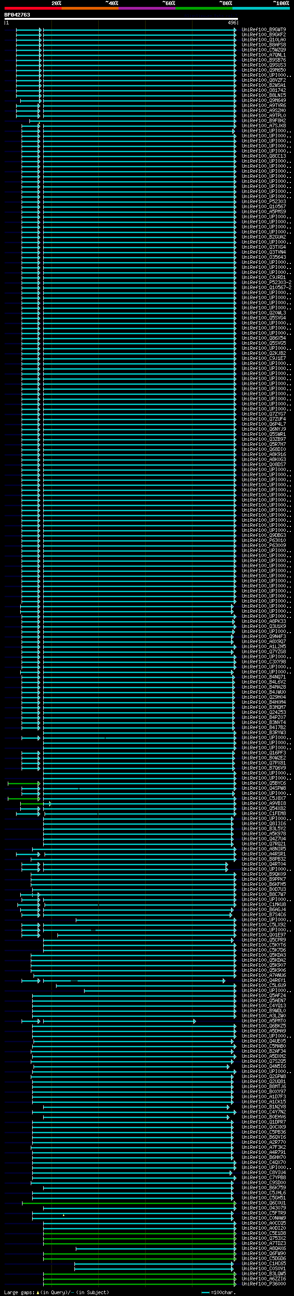Open the UniRef100_Q753X2 hit

263,1238
